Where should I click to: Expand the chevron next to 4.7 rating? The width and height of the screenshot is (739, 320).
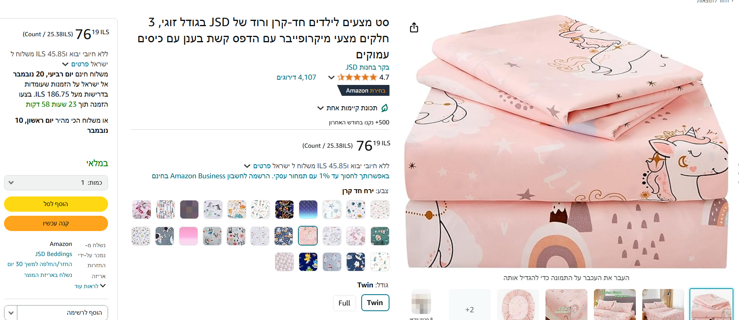[331, 77]
